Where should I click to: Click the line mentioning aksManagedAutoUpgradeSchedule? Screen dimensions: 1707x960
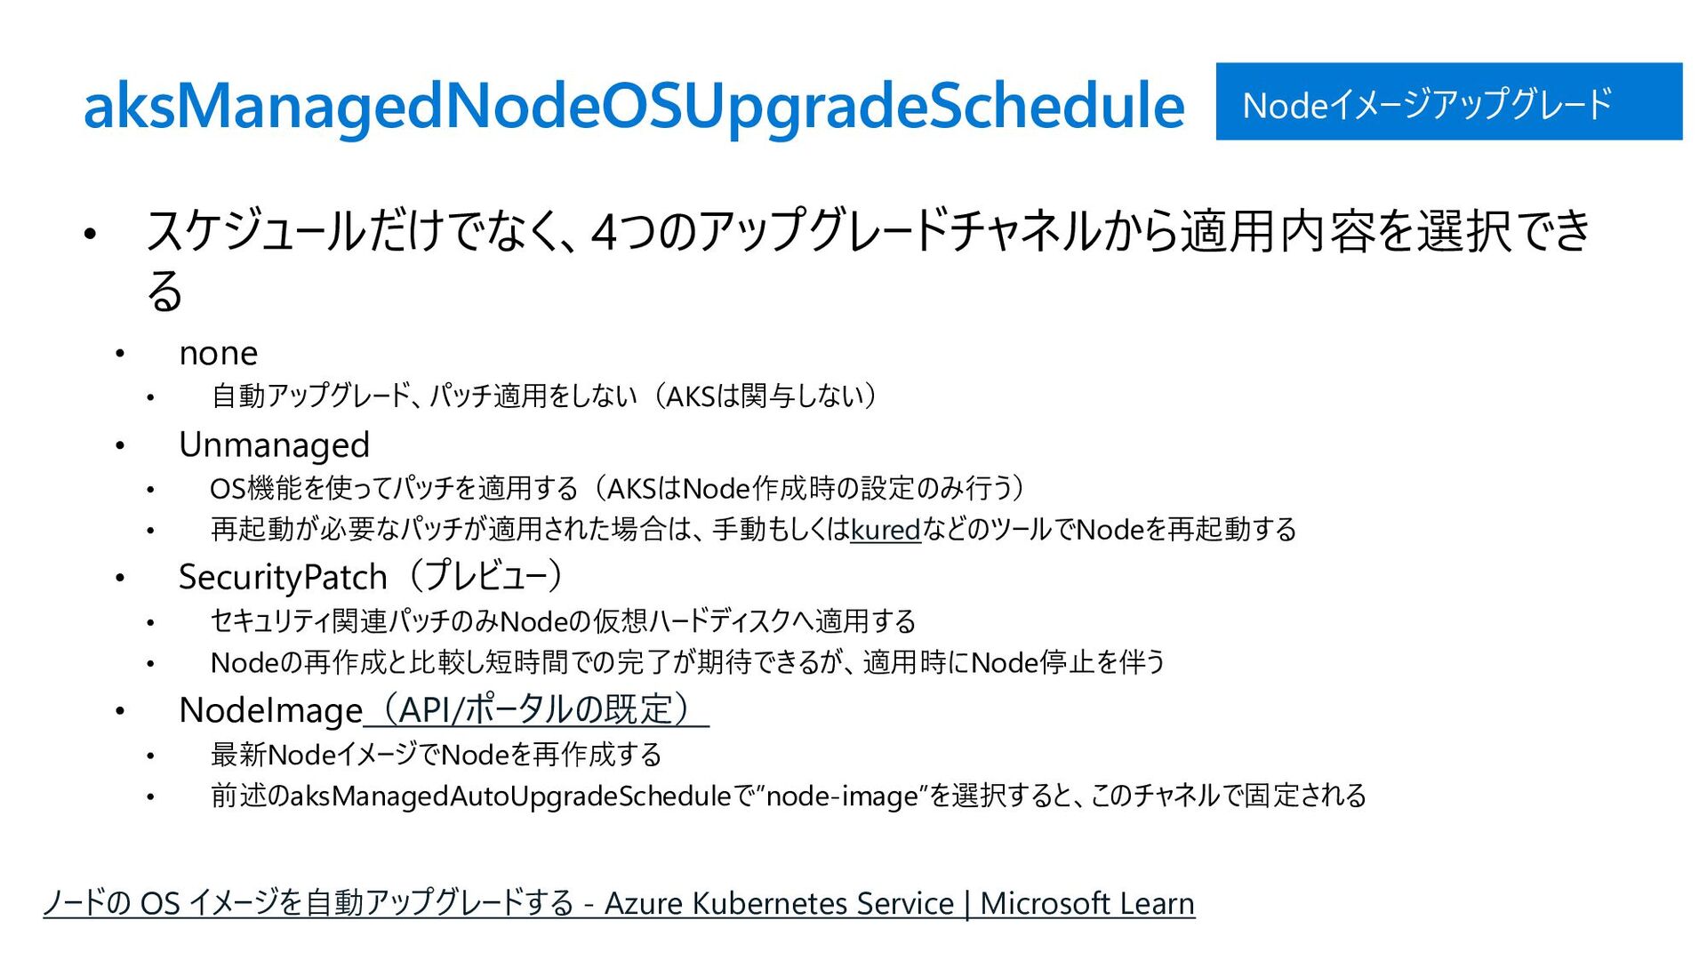[x=789, y=796]
